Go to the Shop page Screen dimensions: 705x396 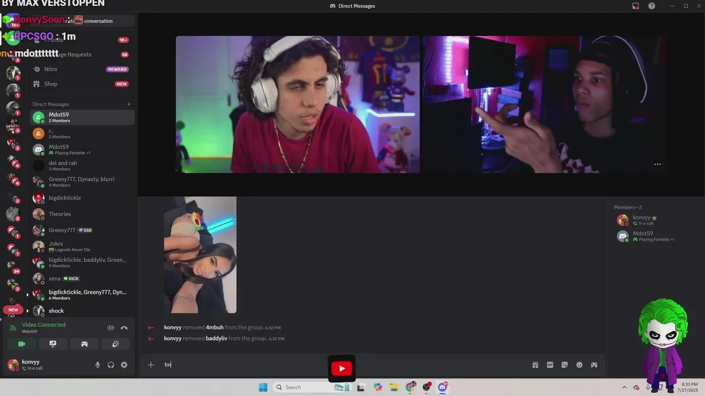(x=82, y=84)
